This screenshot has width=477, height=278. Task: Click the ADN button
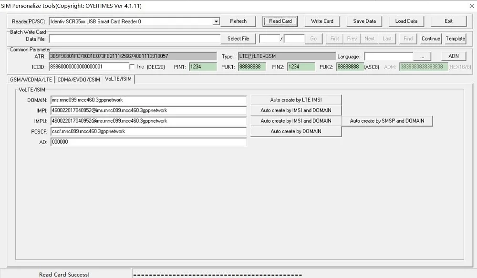coord(454,56)
